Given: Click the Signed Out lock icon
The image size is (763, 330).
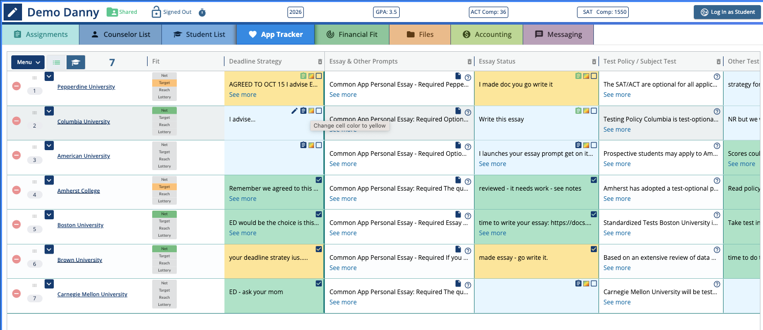Looking at the screenshot, I should click(x=156, y=12).
